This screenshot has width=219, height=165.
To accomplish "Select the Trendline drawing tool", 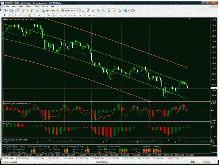I will pyautogui.click(x=25, y=15).
